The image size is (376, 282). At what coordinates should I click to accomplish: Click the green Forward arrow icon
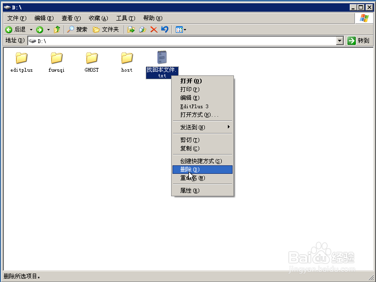pos(39,30)
